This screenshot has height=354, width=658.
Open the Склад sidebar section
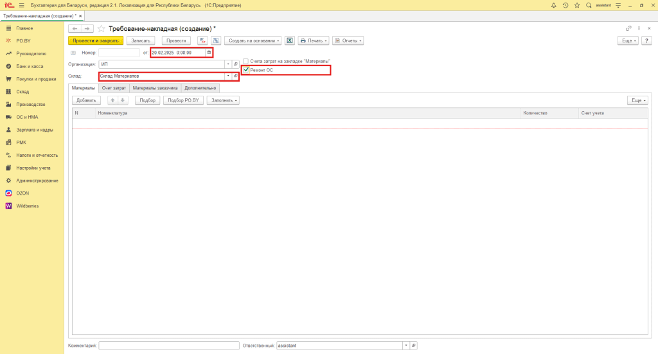[22, 92]
